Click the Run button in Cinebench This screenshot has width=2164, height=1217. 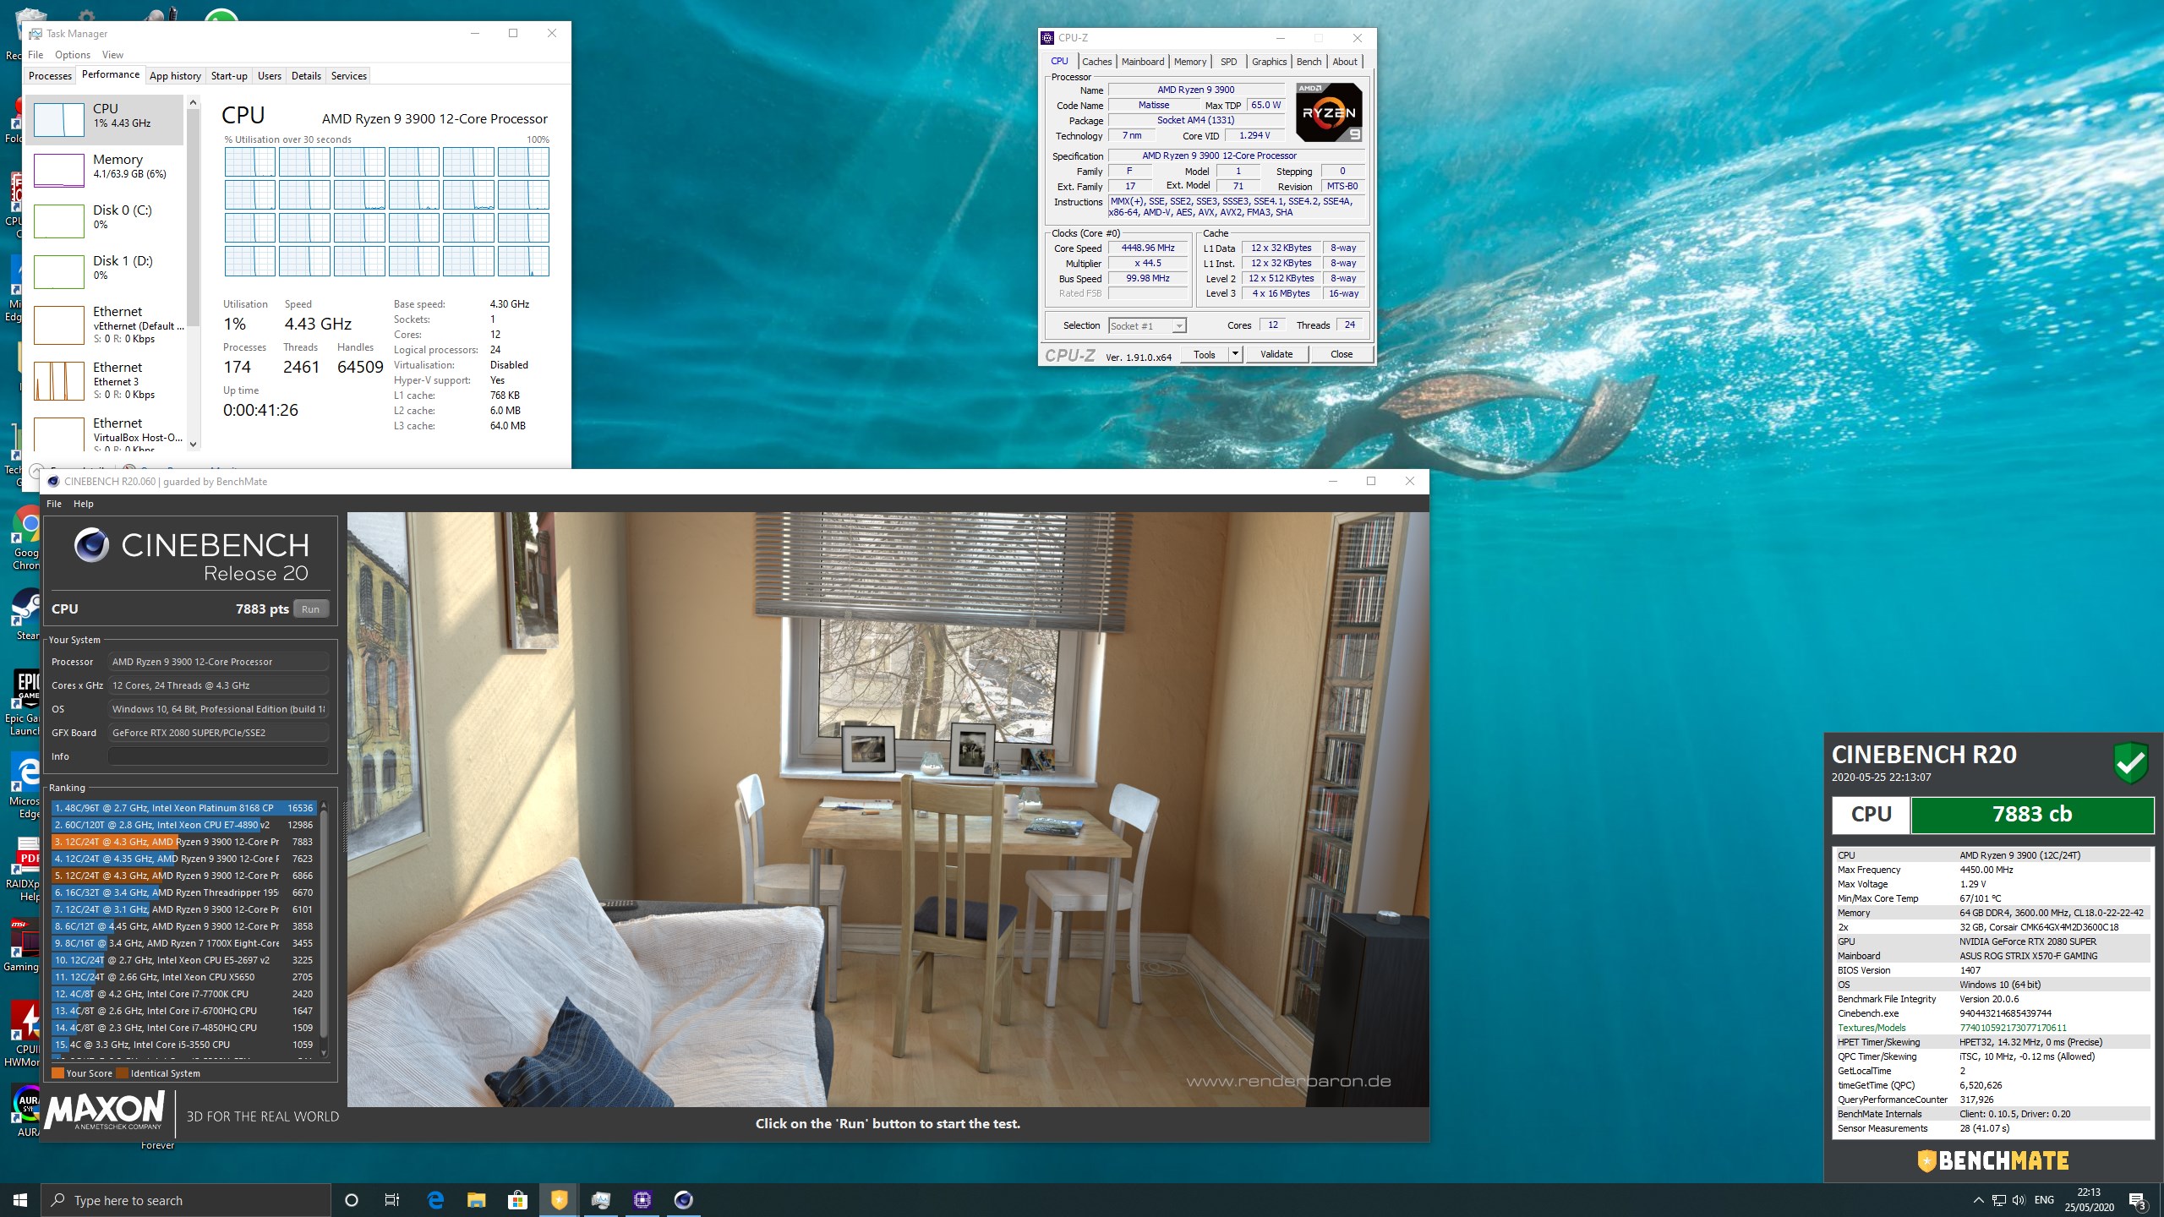310,609
